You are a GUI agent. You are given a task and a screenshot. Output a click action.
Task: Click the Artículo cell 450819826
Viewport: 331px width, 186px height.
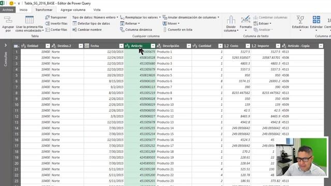[140, 75]
